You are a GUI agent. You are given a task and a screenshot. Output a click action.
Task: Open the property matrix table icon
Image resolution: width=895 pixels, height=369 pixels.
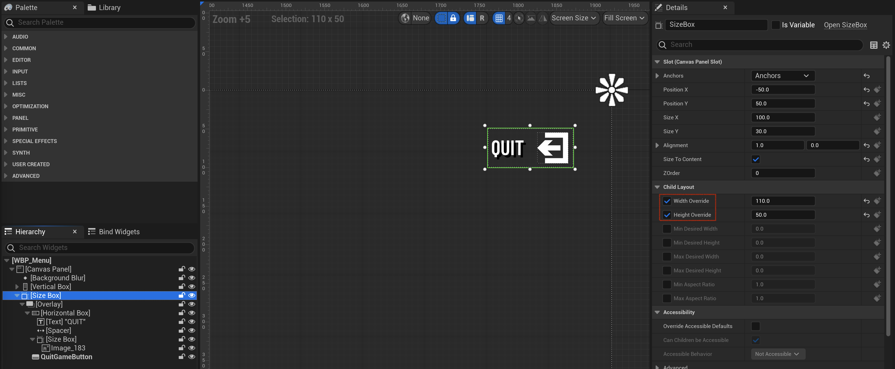click(873, 45)
